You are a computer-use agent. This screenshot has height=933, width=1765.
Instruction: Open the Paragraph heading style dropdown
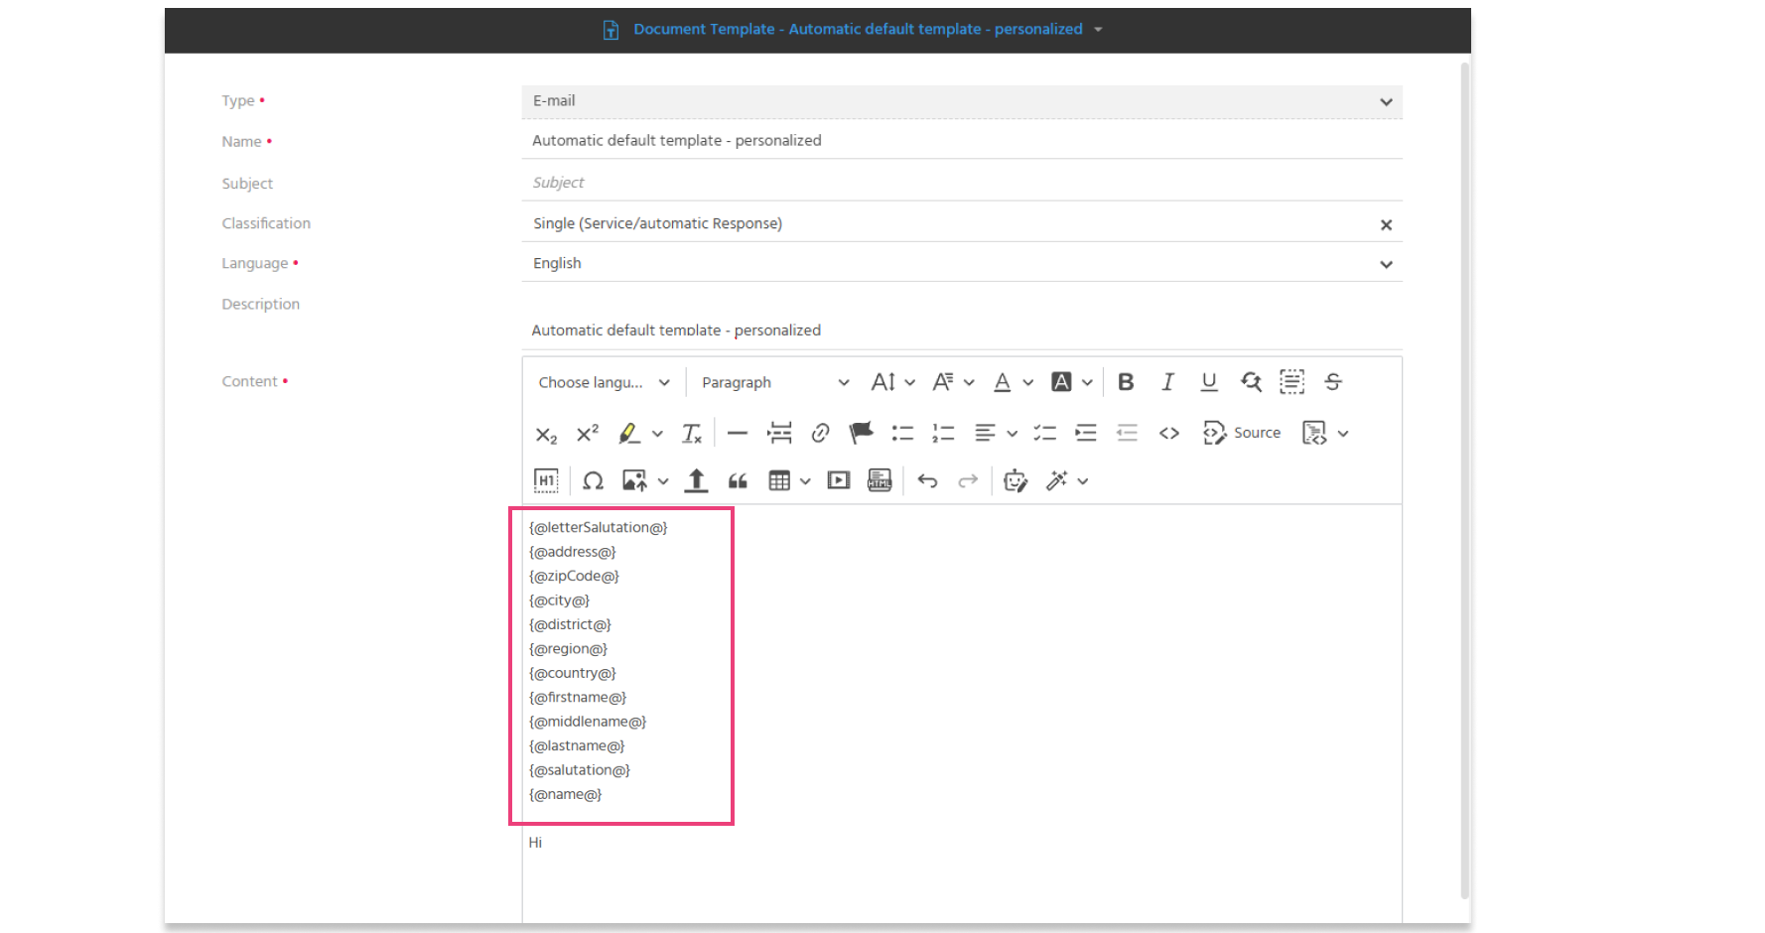774,382
